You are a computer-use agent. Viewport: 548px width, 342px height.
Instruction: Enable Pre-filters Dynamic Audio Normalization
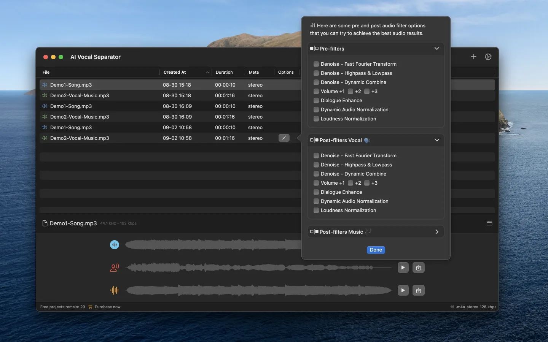tap(316, 109)
